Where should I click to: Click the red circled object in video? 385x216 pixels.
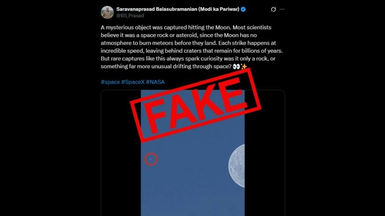151,159
